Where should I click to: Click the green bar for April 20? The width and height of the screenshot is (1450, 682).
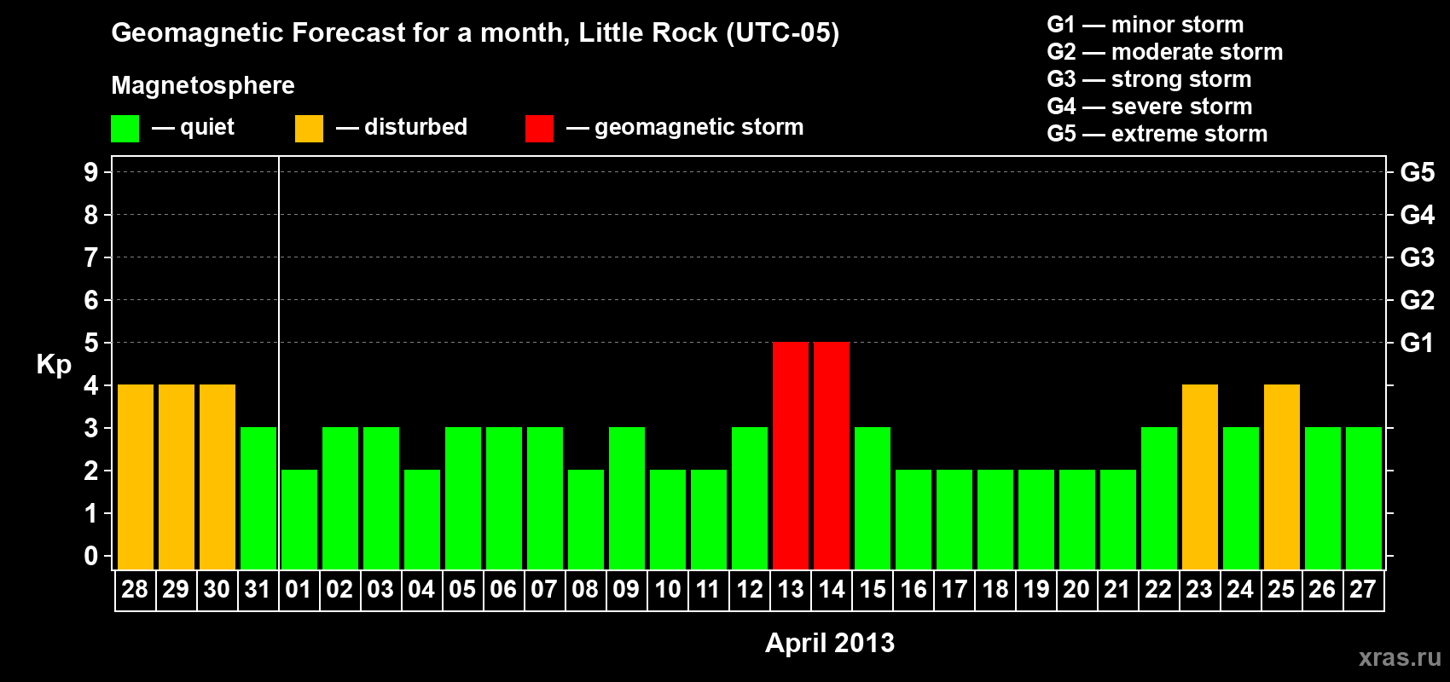(1077, 519)
